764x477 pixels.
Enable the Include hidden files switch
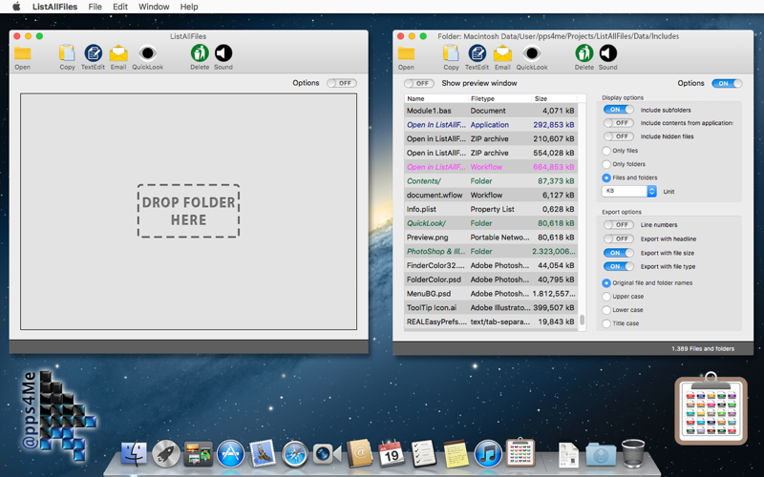pos(618,136)
